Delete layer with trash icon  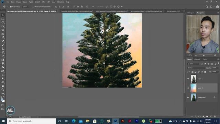tap(215, 116)
